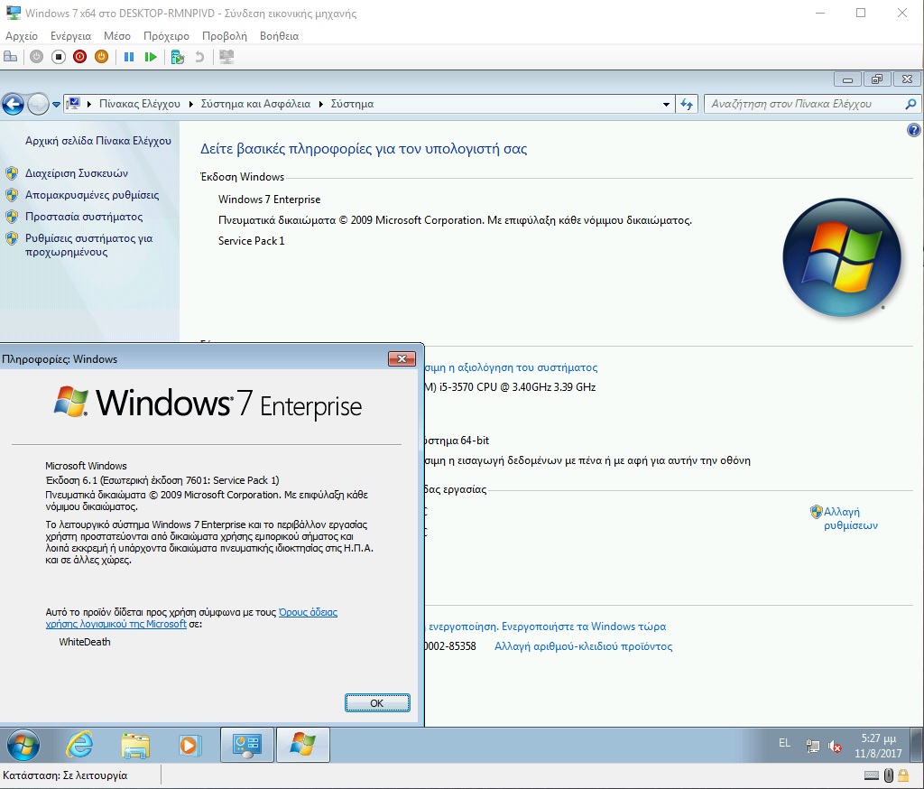Viewport: 924px width, 789px height.
Task: Confirm the Windows info dialog with OK
Action: 377,703
